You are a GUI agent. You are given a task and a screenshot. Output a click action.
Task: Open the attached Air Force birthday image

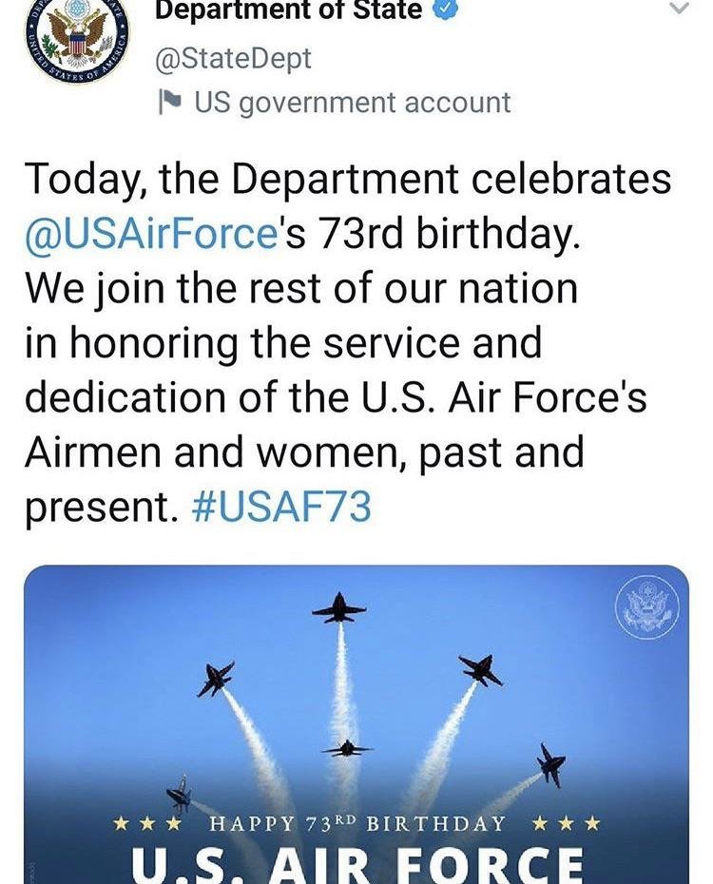click(x=356, y=724)
